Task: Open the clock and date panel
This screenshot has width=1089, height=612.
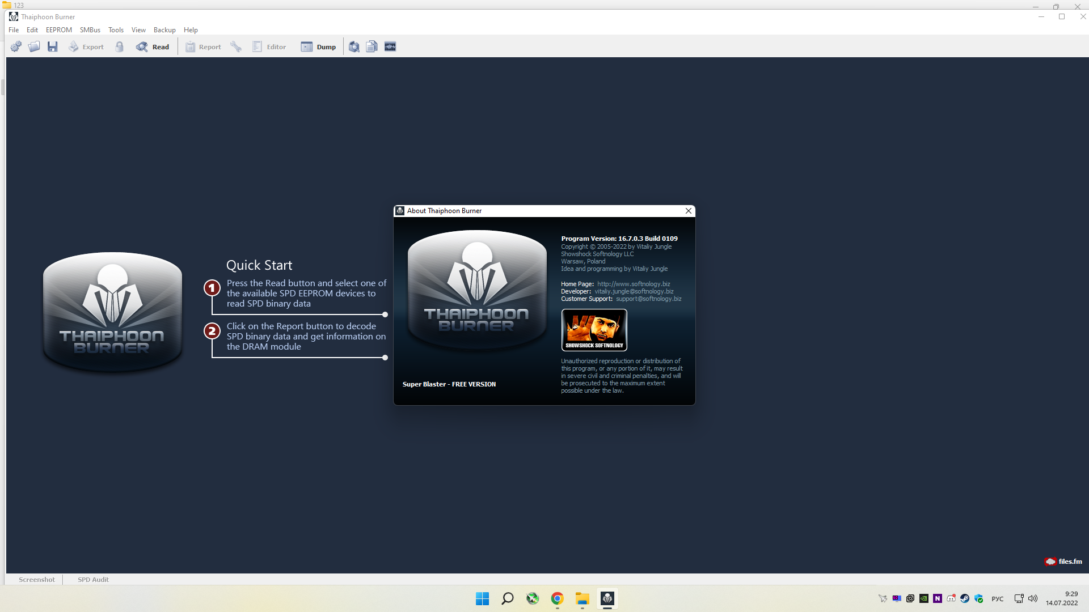Action: (x=1062, y=598)
